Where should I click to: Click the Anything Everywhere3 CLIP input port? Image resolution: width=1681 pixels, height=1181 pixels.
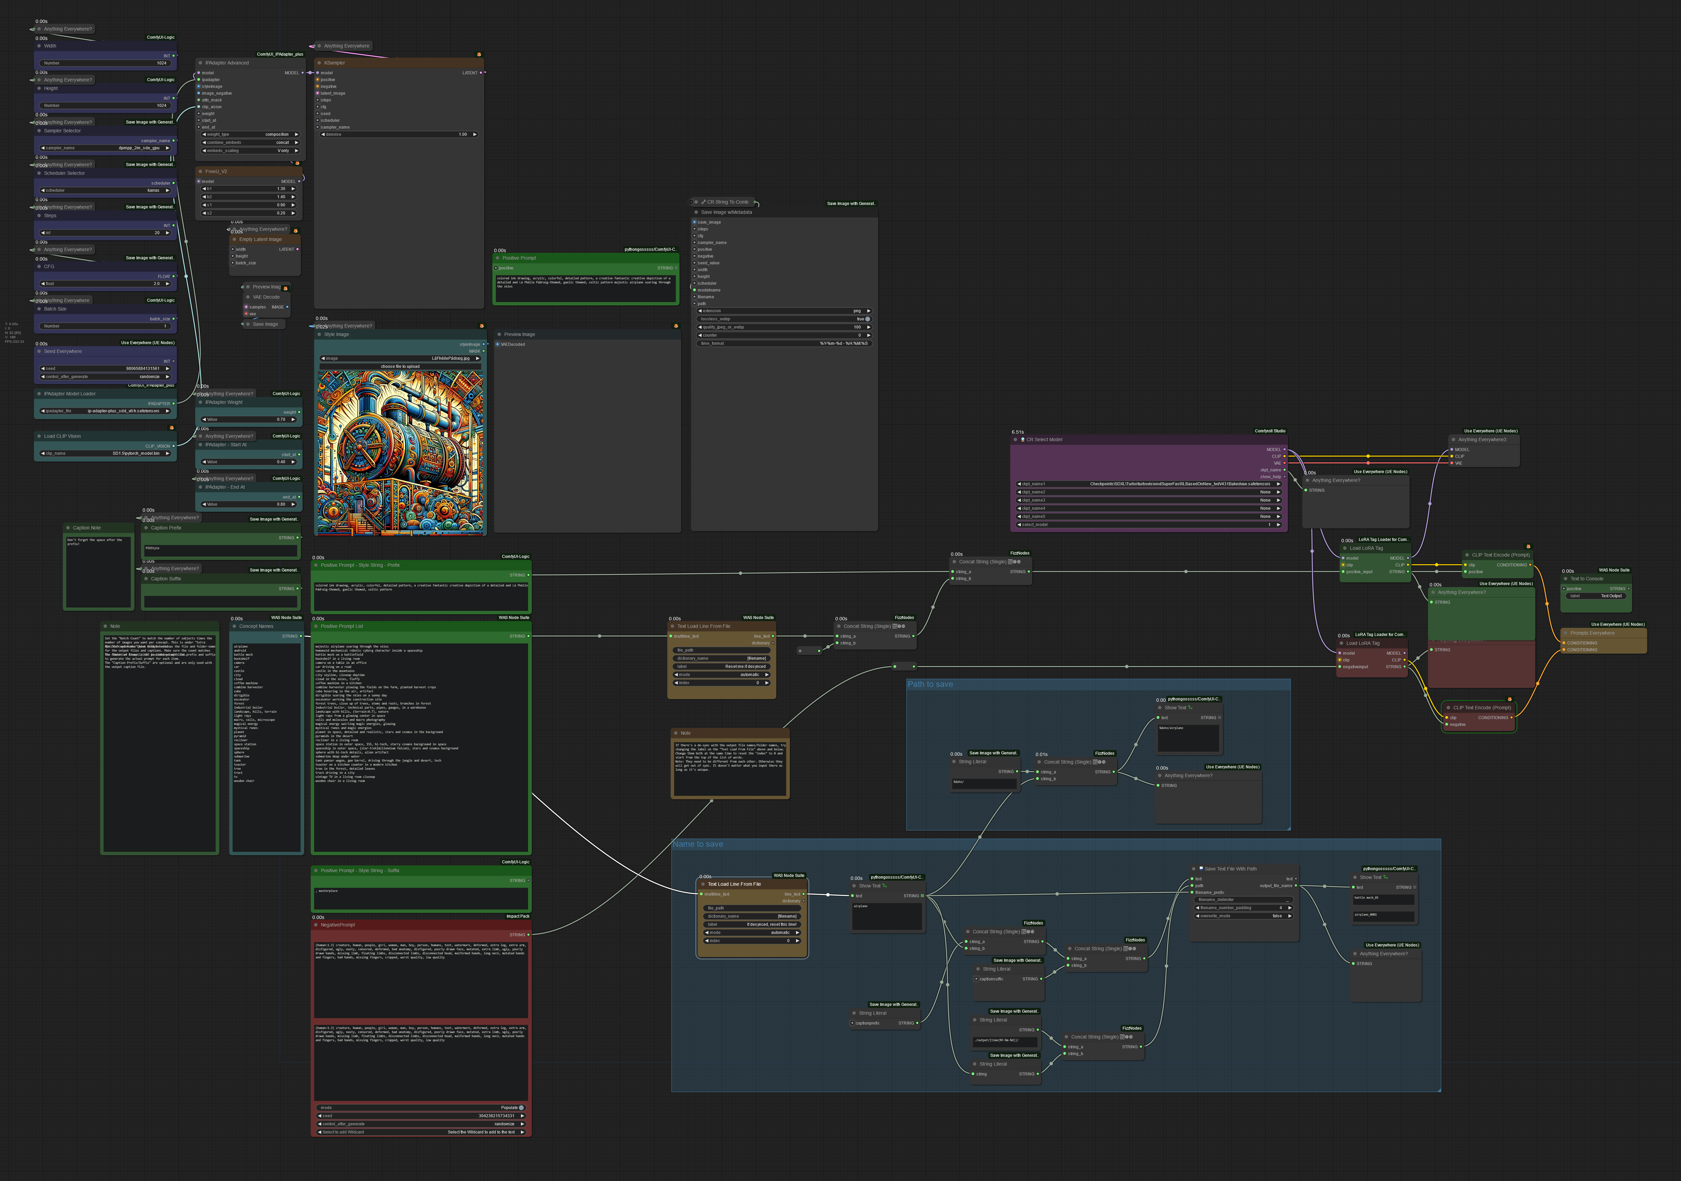click(1452, 456)
